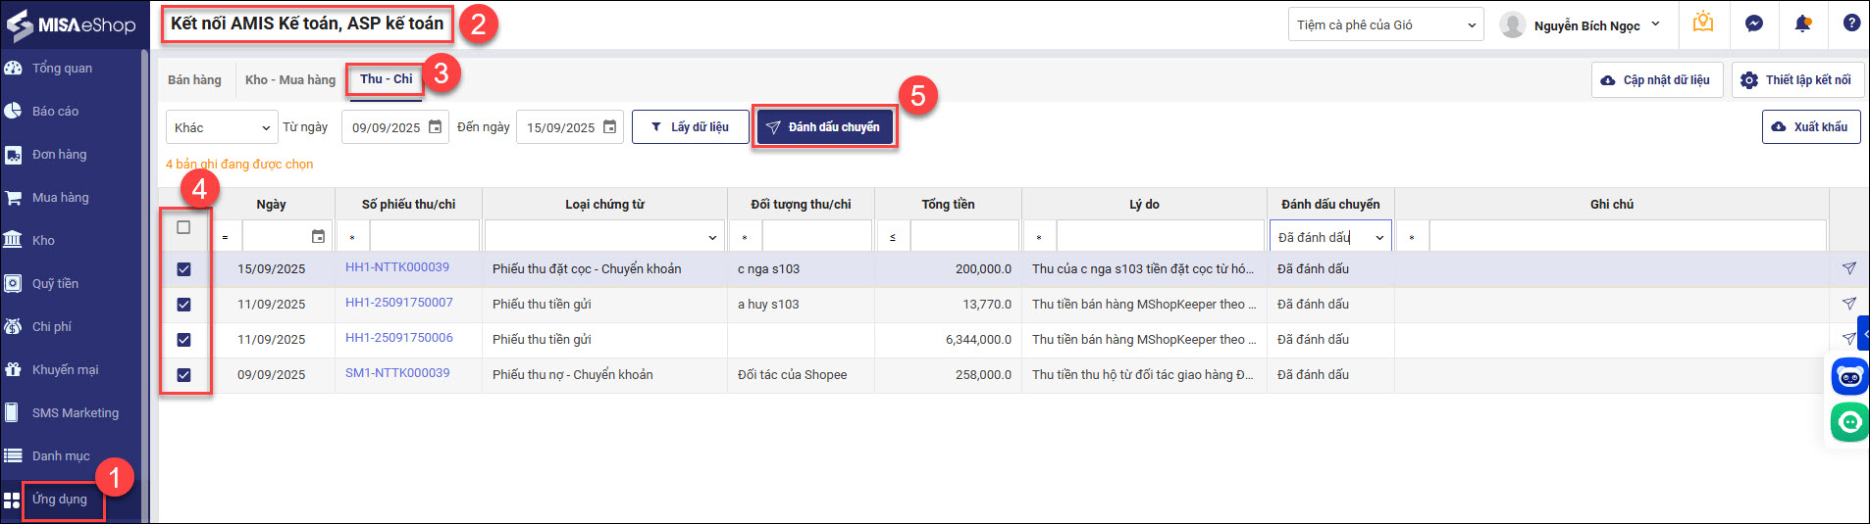Image resolution: width=1870 pixels, height=524 pixels.
Task: Click send icon on the 15/09/2025 row
Action: point(1848,268)
